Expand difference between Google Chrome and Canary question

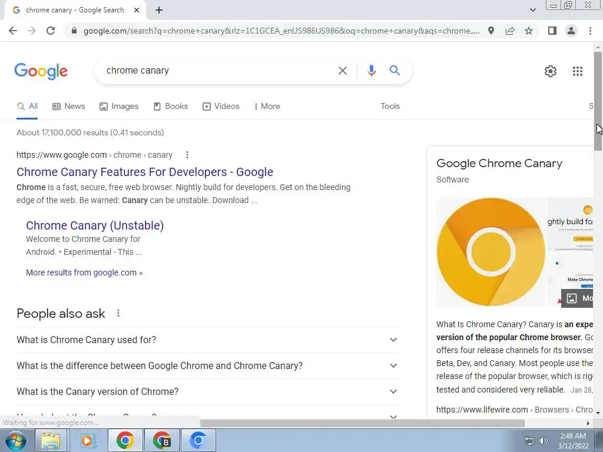[x=208, y=365]
